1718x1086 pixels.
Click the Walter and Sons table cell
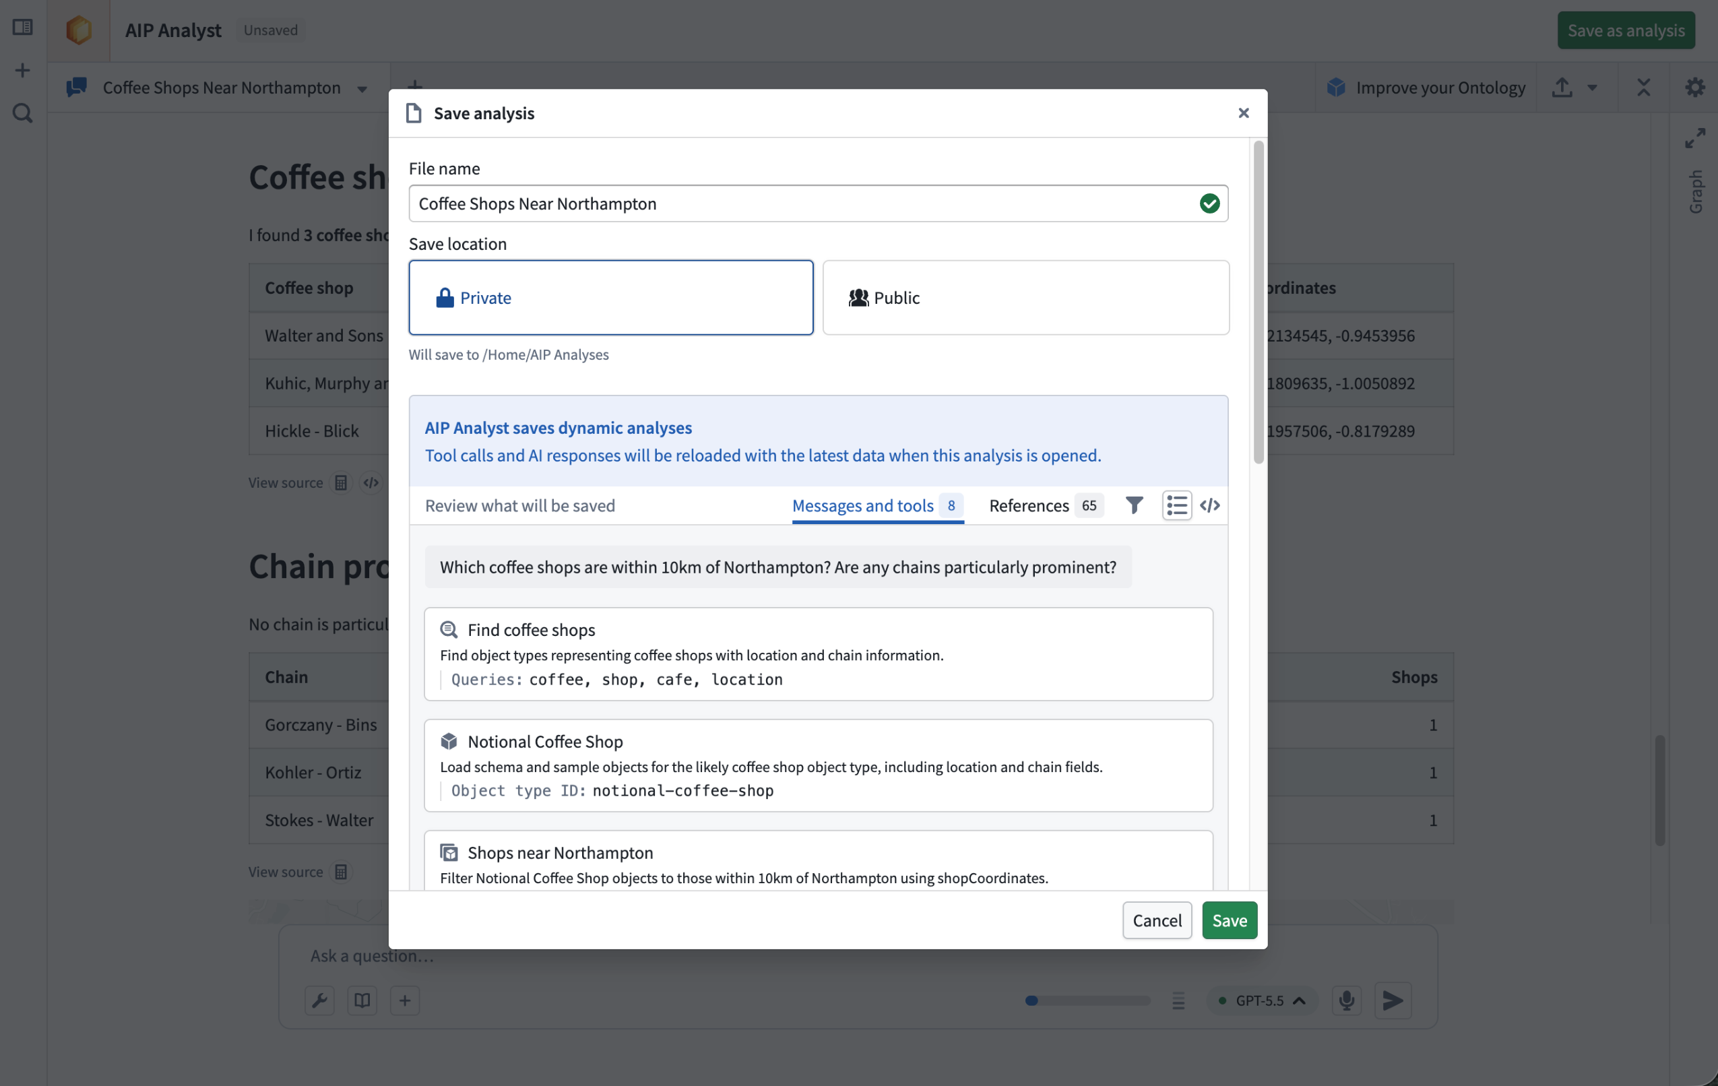click(x=323, y=336)
